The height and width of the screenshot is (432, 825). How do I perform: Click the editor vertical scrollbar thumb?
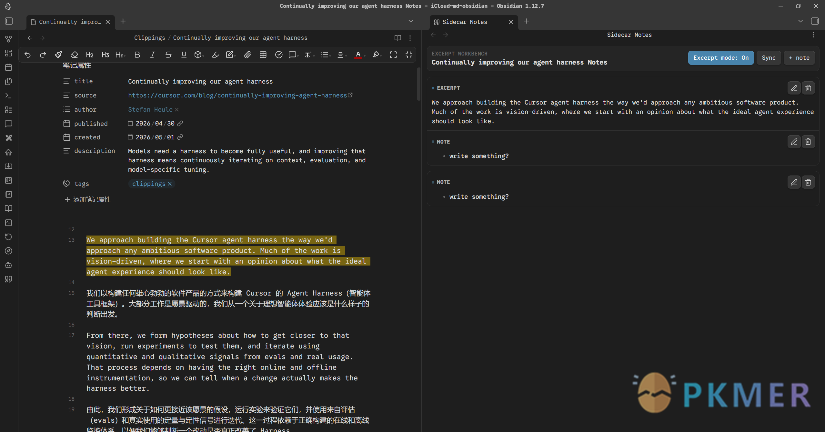click(419, 84)
